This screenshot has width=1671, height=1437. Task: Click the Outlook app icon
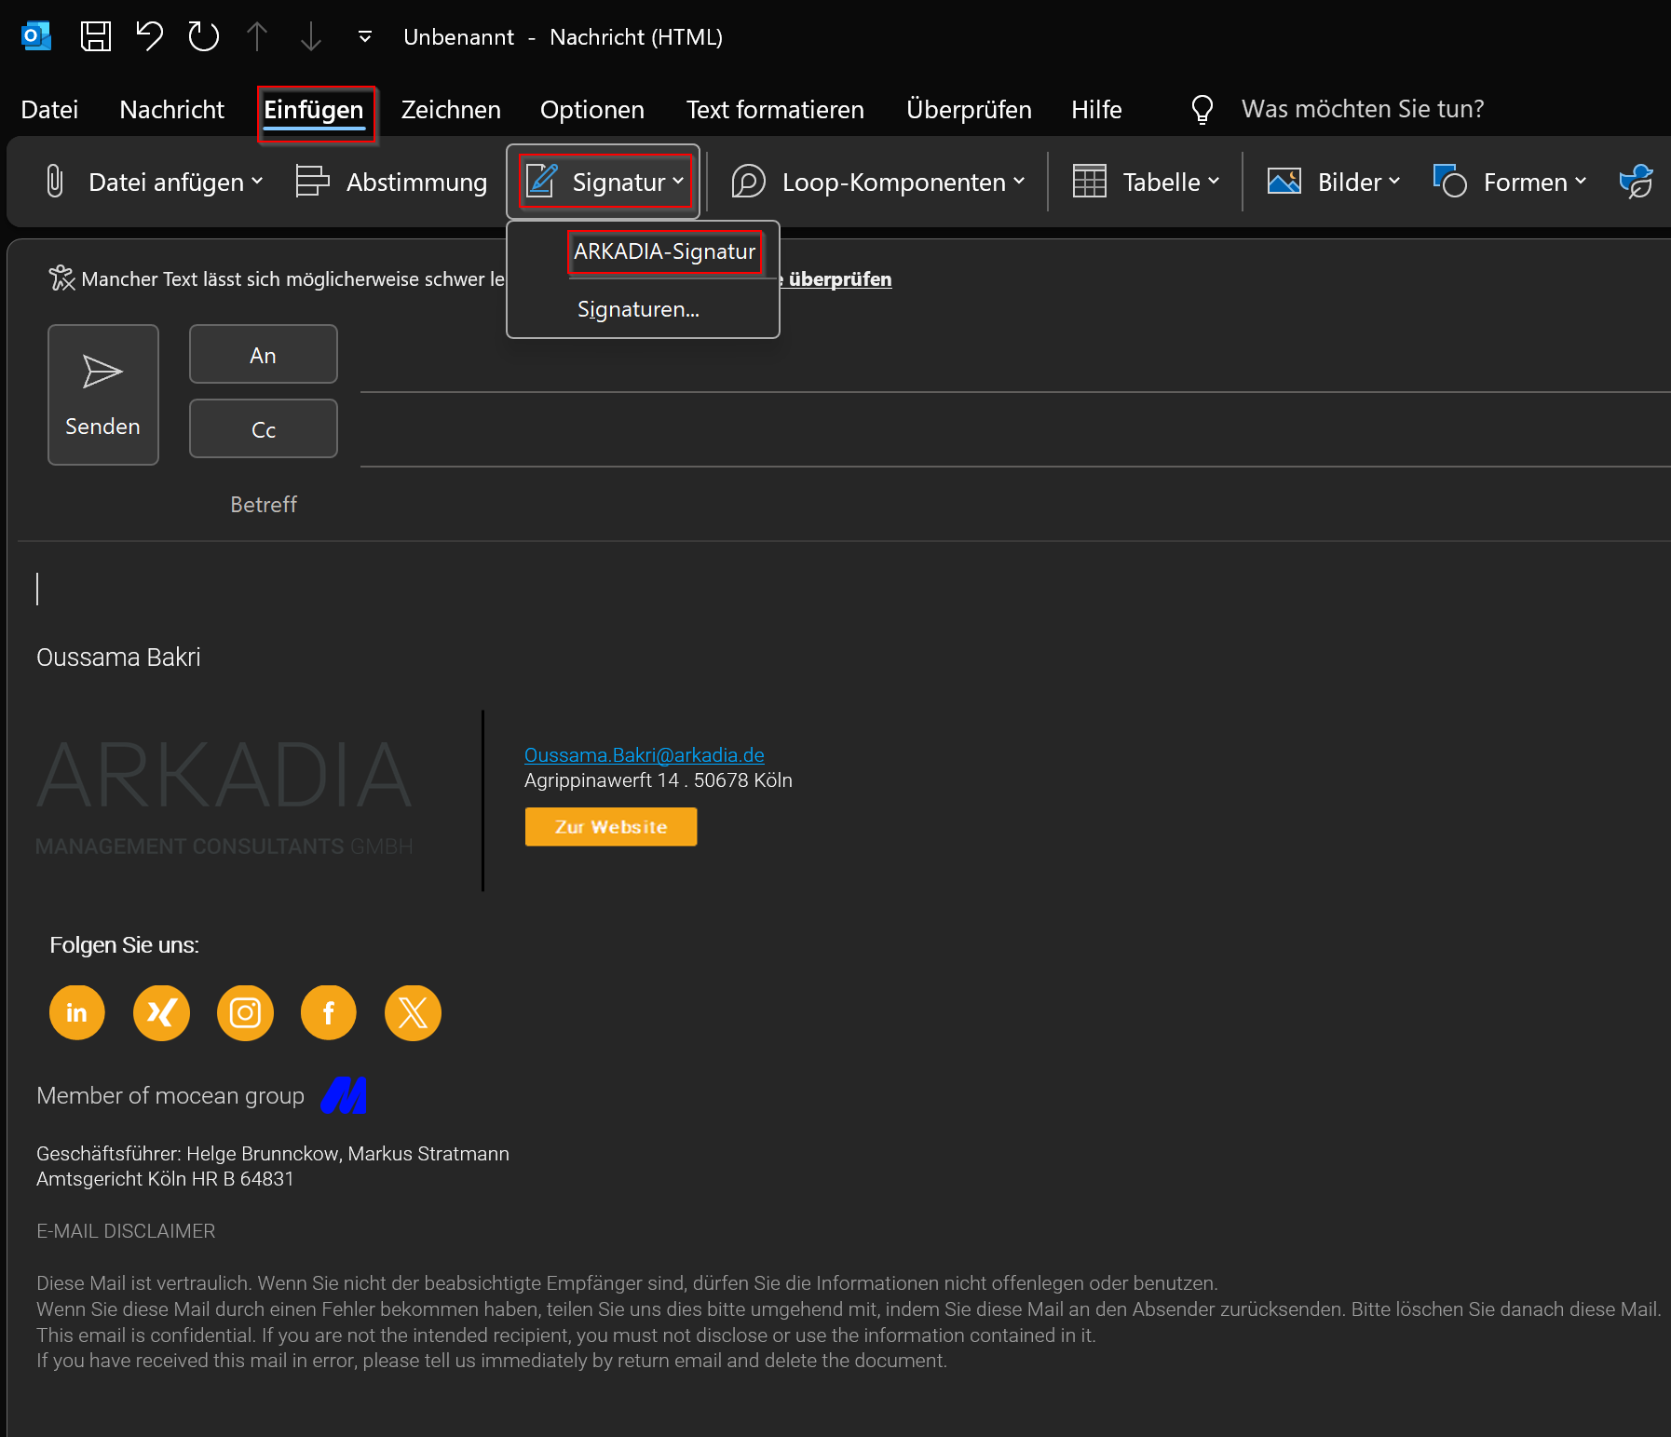pos(36,36)
